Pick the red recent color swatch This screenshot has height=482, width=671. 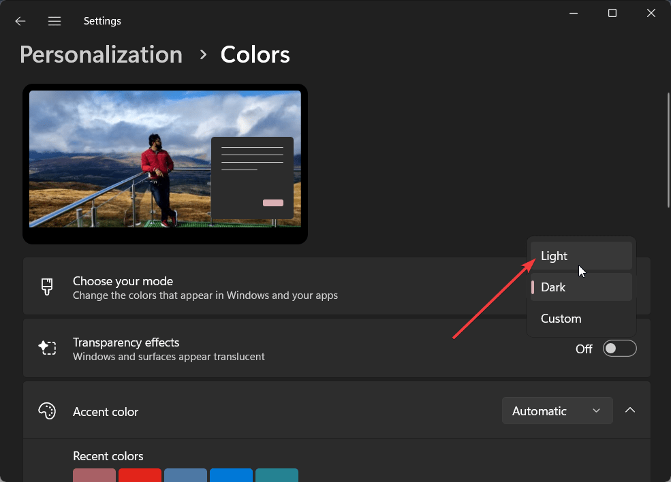point(140,475)
